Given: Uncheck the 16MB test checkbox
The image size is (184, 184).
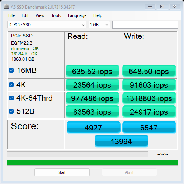Looking at the screenshot, I should pyautogui.click(x=11, y=70).
